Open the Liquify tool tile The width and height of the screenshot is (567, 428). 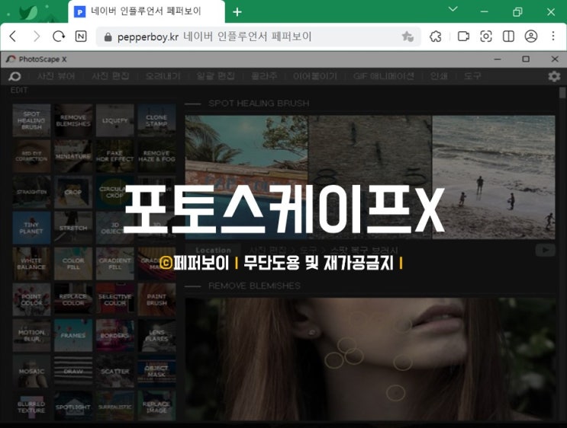pyautogui.click(x=115, y=120)
